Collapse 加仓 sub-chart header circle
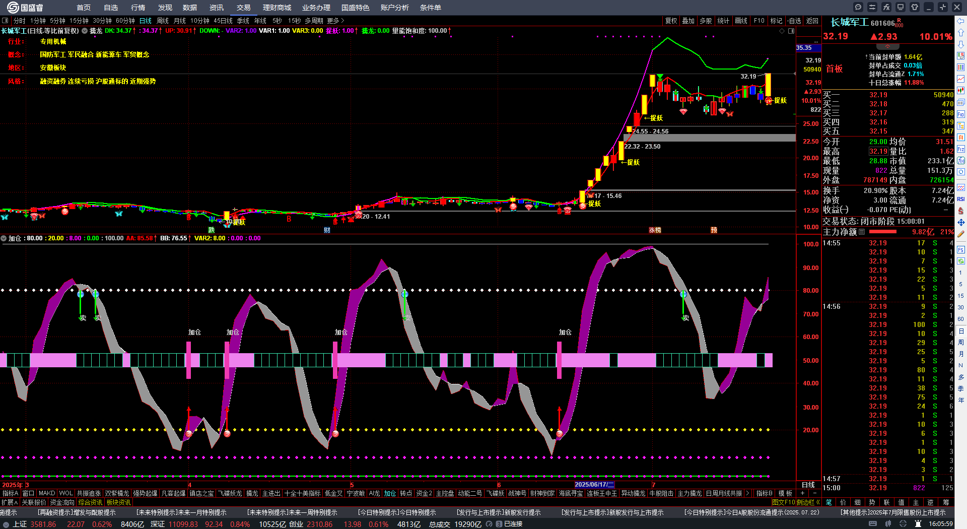The height and width of the screenshot is (529, 967). tap(4, 238)
